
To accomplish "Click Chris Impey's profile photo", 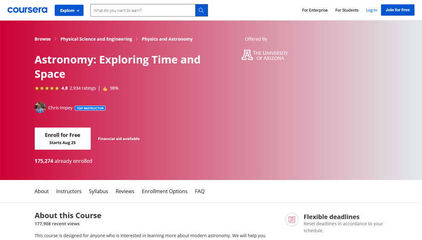I will (40, 108).
